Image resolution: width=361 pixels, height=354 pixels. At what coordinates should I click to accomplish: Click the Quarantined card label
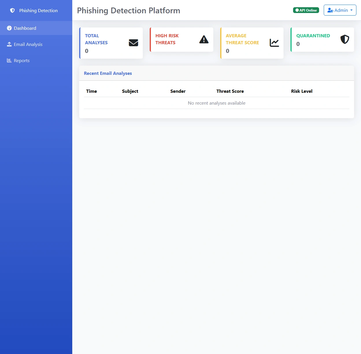313,36
